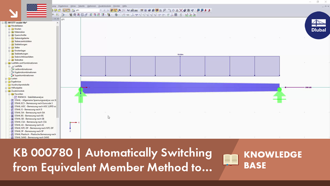
Task: Select Favoriten folder in navigator
Action: point(19,94)
